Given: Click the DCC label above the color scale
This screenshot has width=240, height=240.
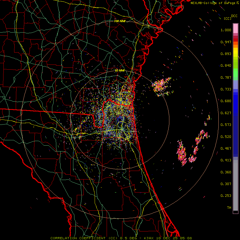Looking at the screenshot, I should pyautogui.click(x=234, y=16).
